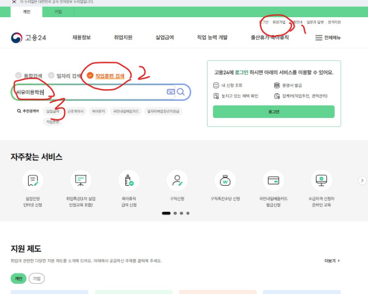Show next 자주찾는 서비스 with right arrow
Screen dimensions: 368x294
click(x=362, y=180)
